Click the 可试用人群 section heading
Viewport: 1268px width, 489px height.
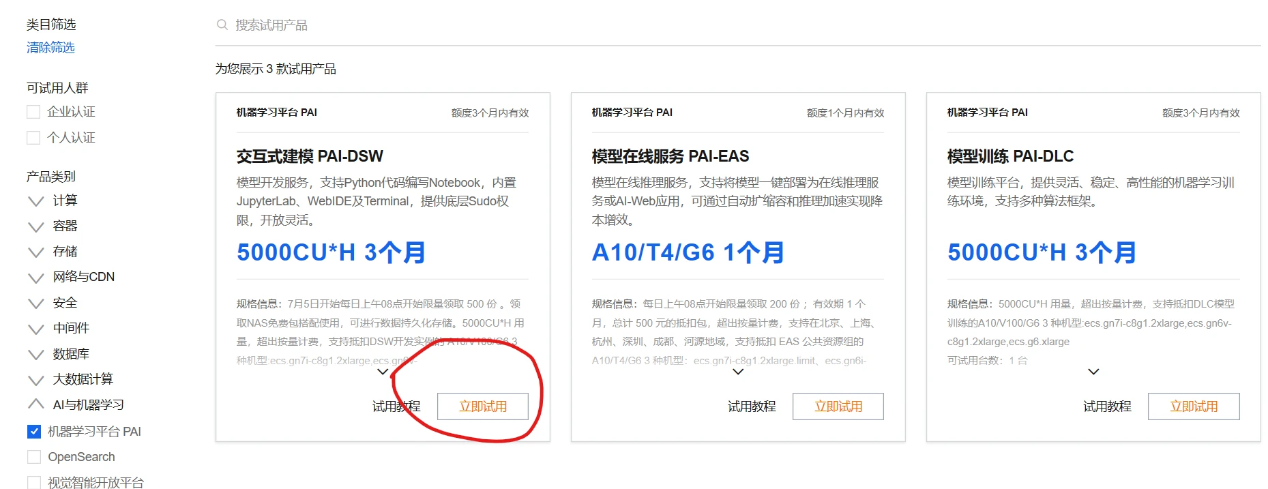(x=57, y=88)
